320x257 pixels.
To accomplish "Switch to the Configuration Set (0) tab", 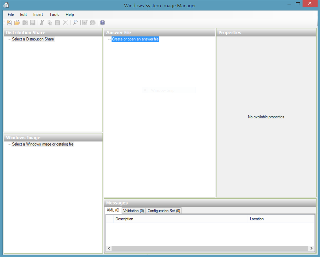I will 164,211.
